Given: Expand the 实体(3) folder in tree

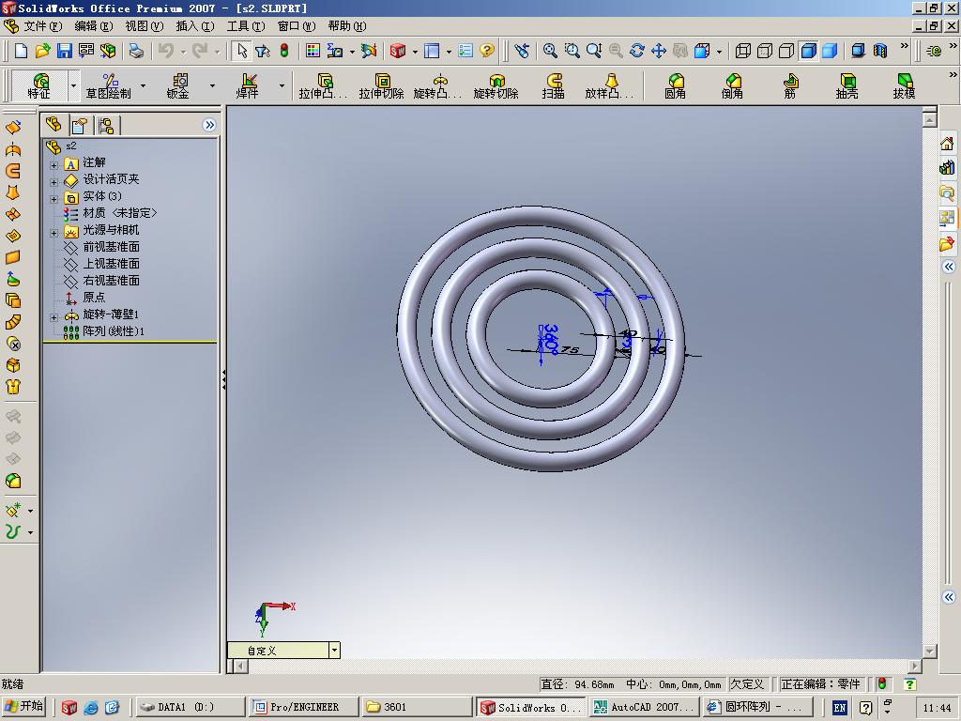Looking at the screenshot, I should (x=53, y=199).
